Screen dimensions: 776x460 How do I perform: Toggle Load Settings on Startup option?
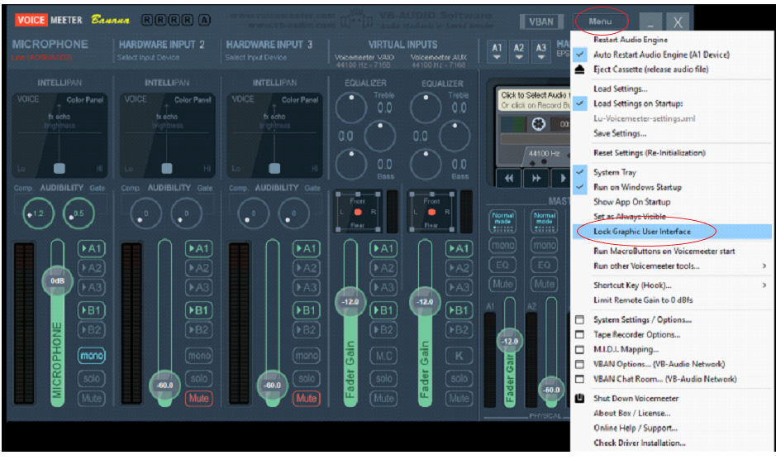click(580, 103)
